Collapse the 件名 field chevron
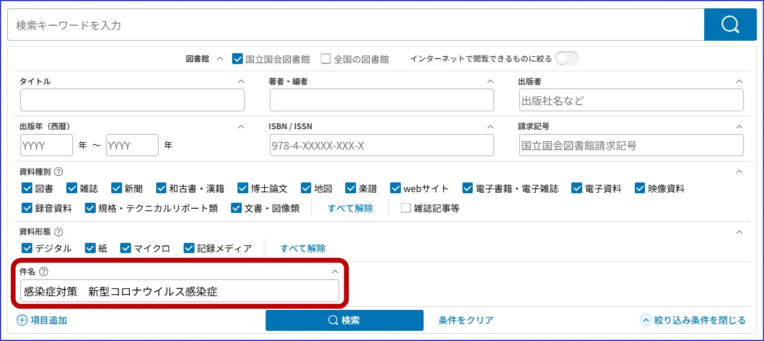Image resolution: width=764 pixels, height=341 pixels. point(335,272)
